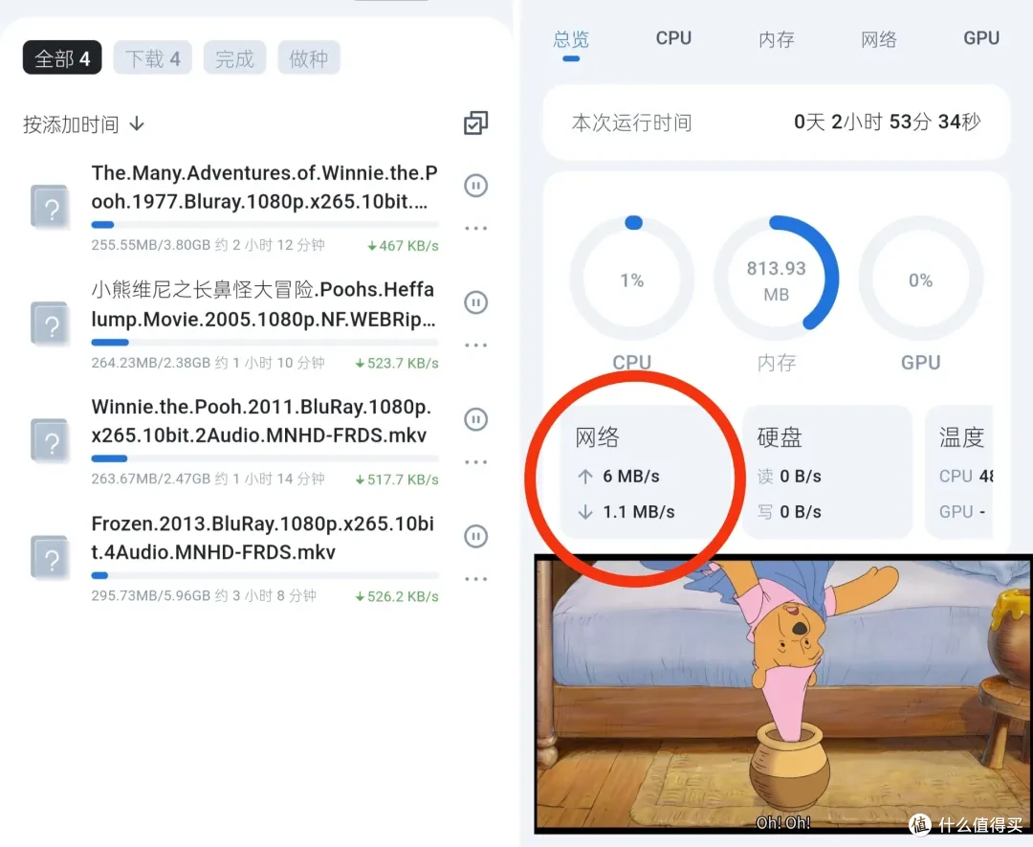Click the upload speed 6 MB/s value
Image resolution: width=1033 pixels, height=847 pixels.
(631, 476)
